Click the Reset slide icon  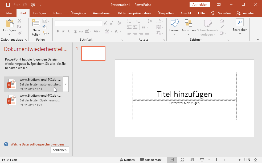pyautogui.click(x=45, y=27)
